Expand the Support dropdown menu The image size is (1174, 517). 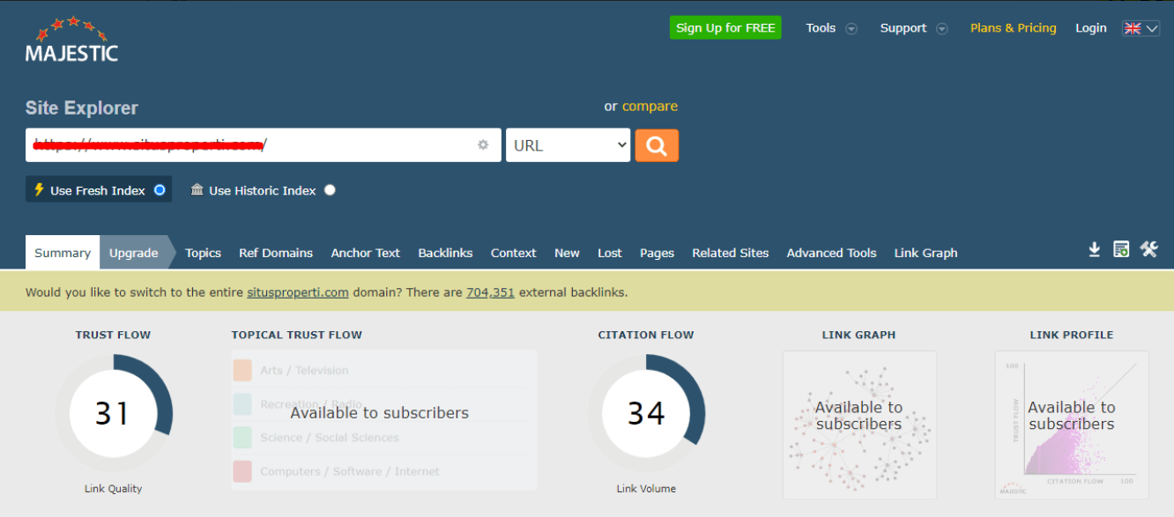913,28
